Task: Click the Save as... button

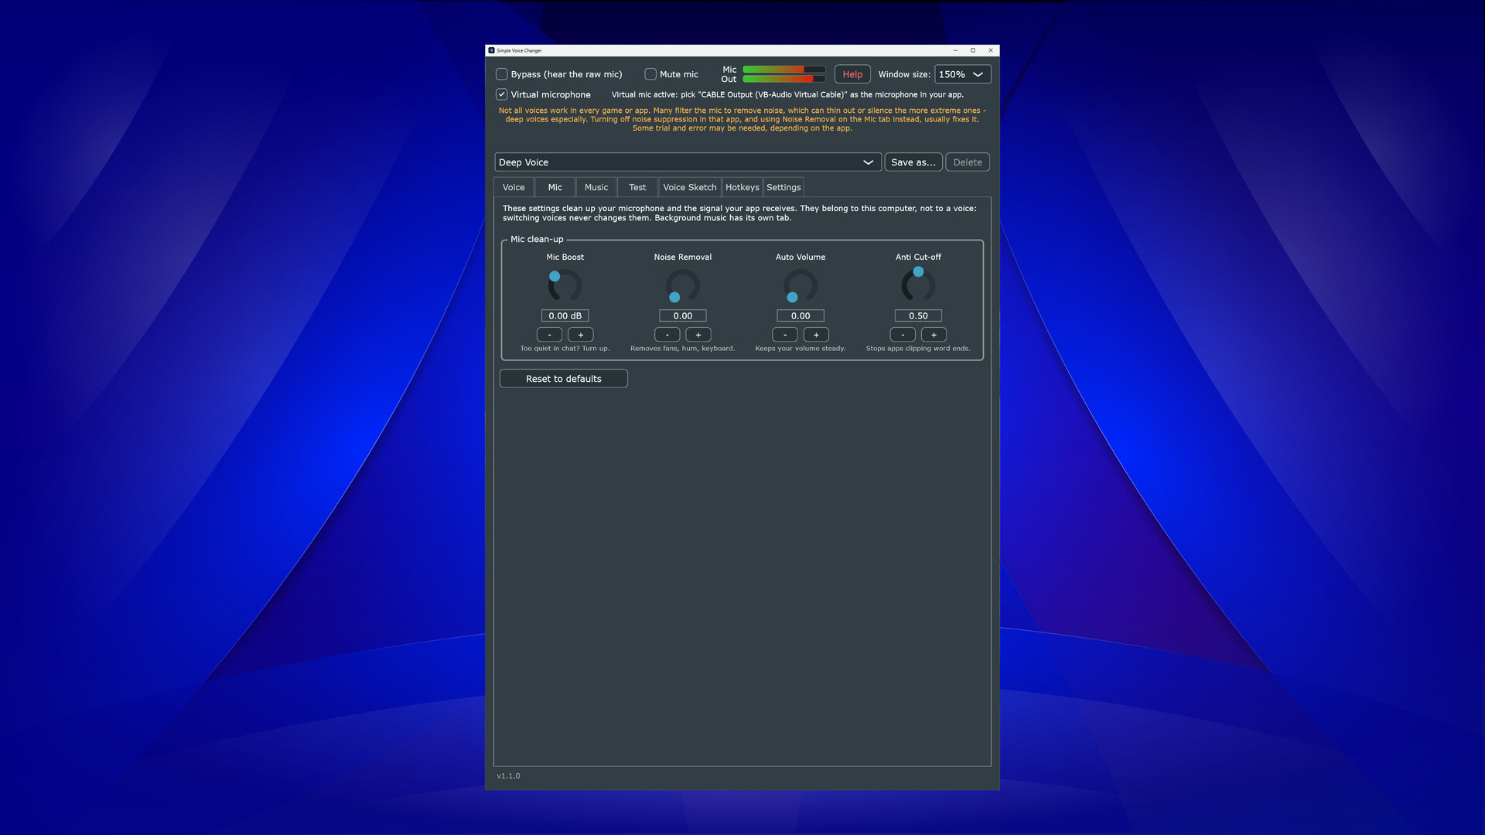Action: [x=913, y=162]
